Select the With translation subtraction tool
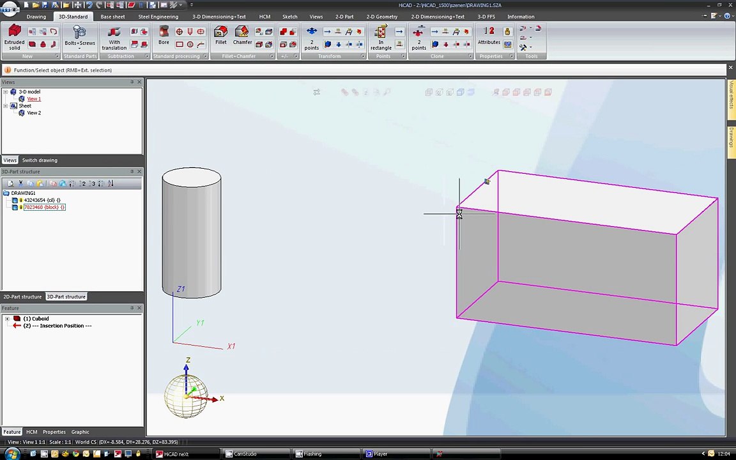 point(114,38)
